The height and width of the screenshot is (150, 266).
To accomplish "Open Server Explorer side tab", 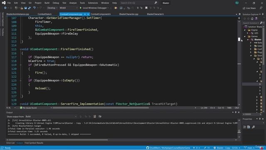I will click(3, 20).
